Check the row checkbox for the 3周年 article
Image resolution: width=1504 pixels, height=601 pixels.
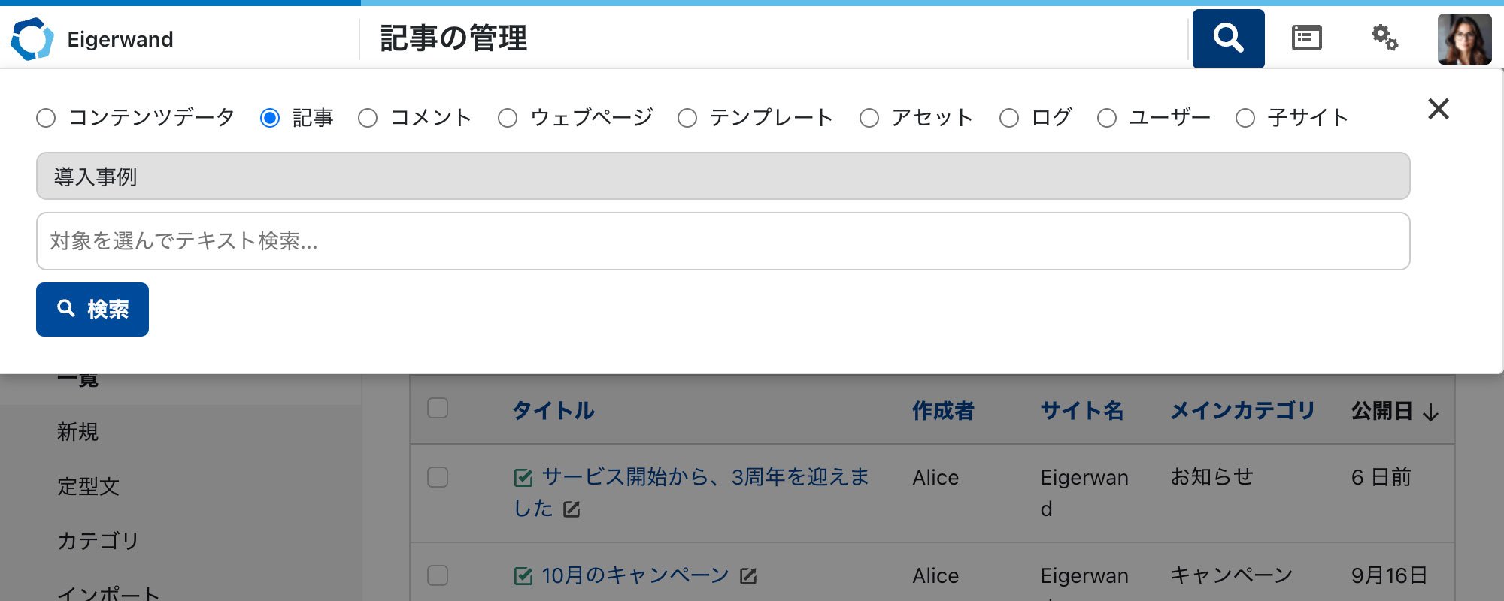click(x=438, y=476)
